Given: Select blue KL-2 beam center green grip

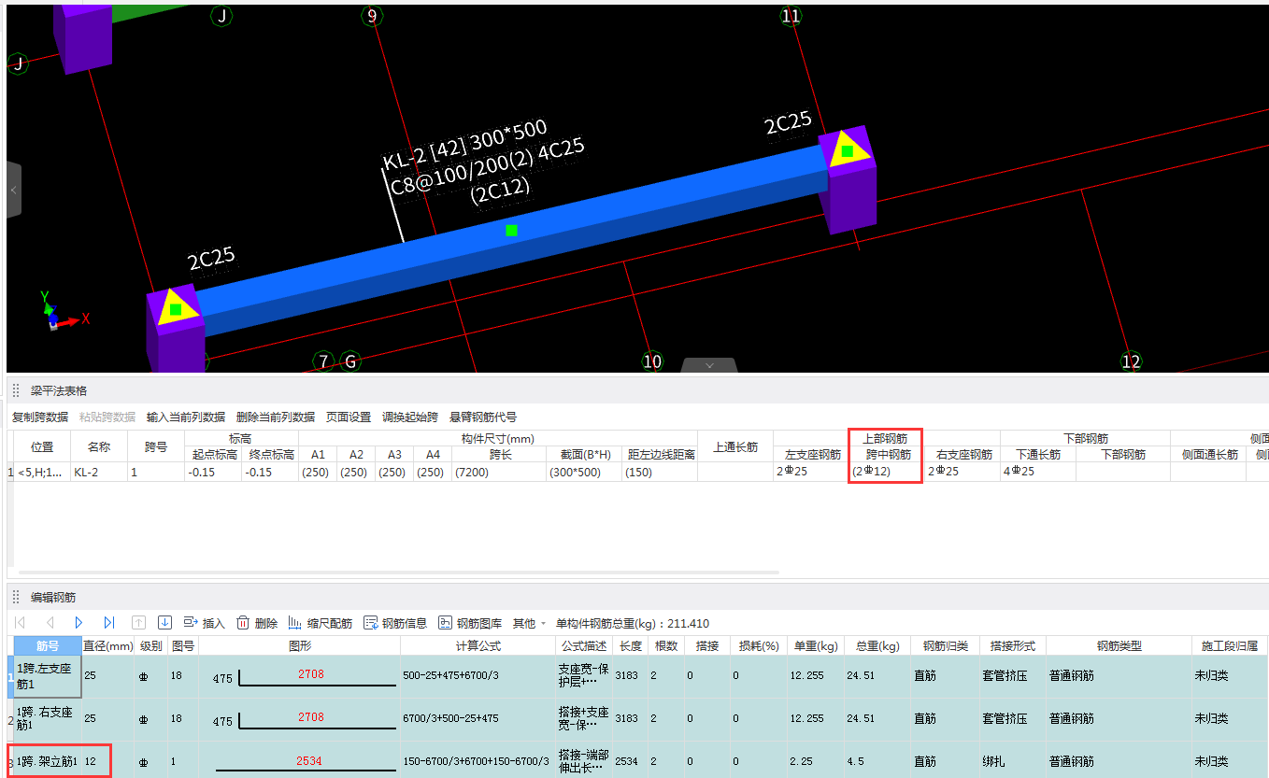Looking at the screenshot, I should coord(511,230).
